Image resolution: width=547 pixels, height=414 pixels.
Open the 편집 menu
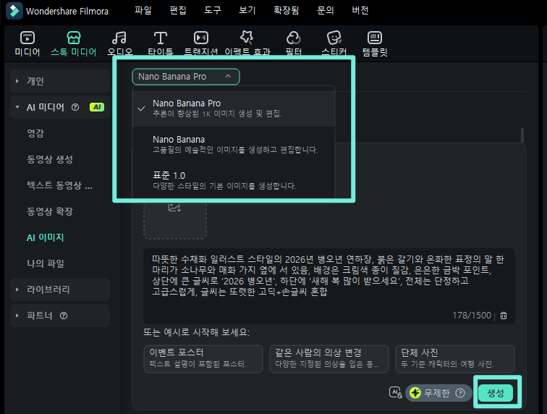tap(178, 10)
